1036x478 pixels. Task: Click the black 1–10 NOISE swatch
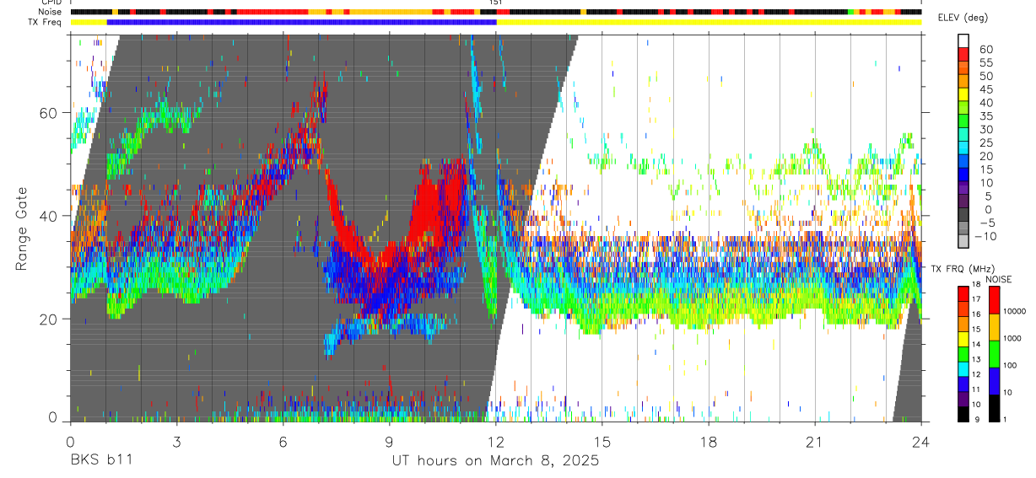pyautogui.click(x=995, y=407)
